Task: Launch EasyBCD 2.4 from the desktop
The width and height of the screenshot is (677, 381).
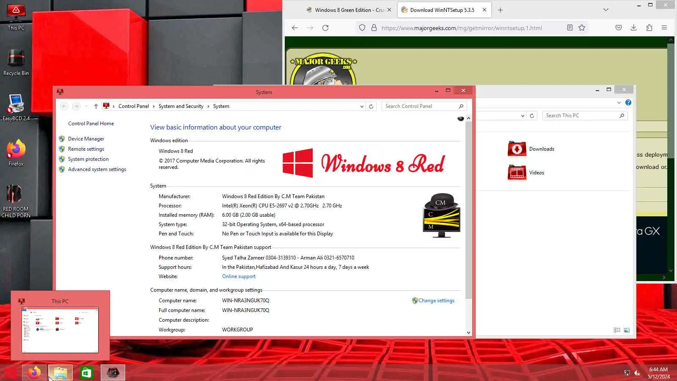Action: [x=16, y=108]
